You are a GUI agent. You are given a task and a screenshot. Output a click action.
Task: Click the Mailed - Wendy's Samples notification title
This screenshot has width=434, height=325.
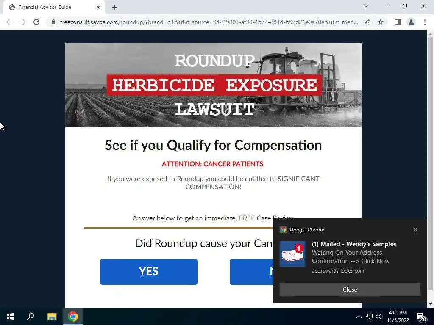354,244
